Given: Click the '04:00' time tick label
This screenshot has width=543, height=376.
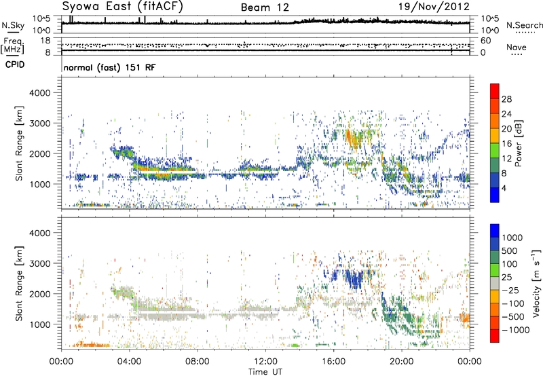Looking at the screenshot, I should [129, 361].
